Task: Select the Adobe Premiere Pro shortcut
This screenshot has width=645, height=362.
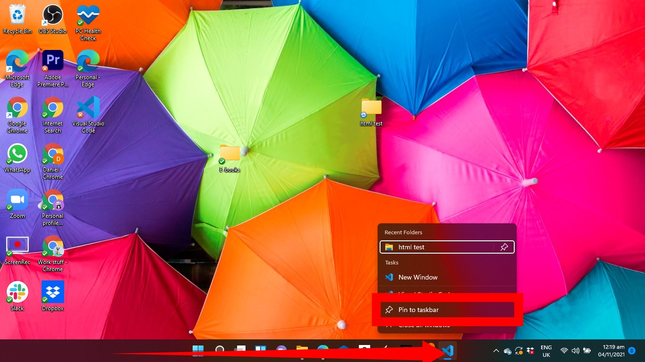Action: pyautogui.click(x=53, y=68)
